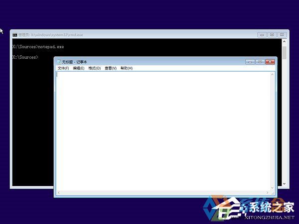299x224 pixels.
Task: Open the 编辑(E) menu in Notepad
Action: coord(79,68)
